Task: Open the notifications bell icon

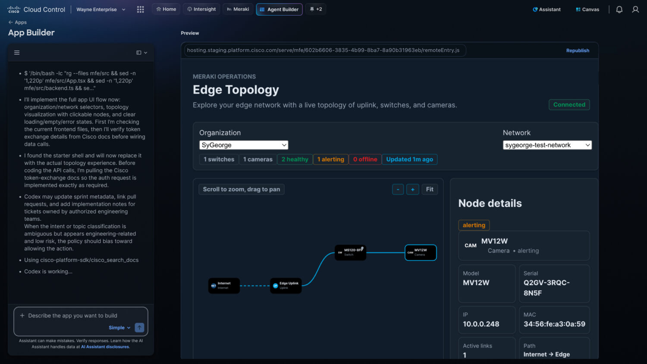Action: [619, 9]
